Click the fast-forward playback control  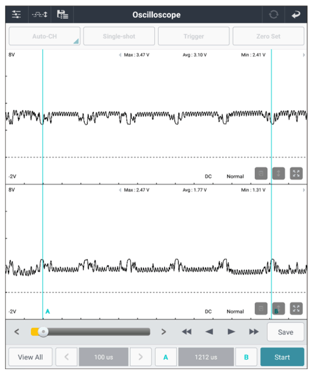click(x=254, y=332)
